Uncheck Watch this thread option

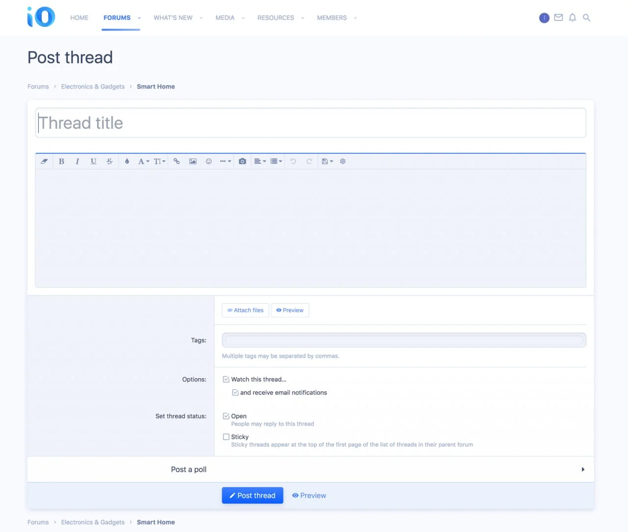pos(226,379)
